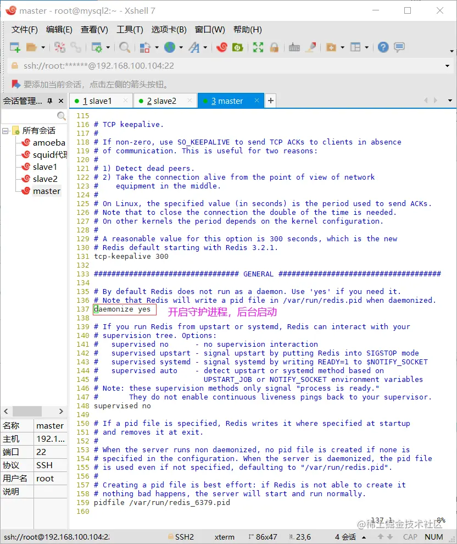Image resolution: width=457 pixels, height=544 pixels.
Task: Click the '4 会话' status bar entry
Action: pos(345,537)
